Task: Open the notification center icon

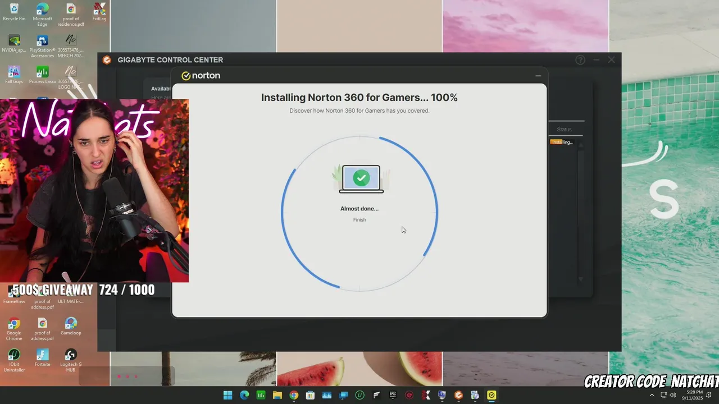Action: [709, 395]
